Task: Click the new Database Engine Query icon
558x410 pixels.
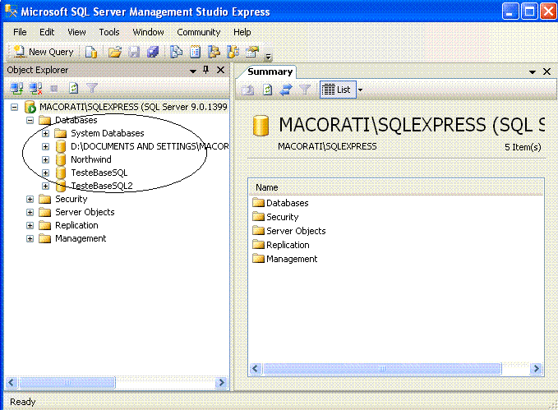Action: coord(91,52)
